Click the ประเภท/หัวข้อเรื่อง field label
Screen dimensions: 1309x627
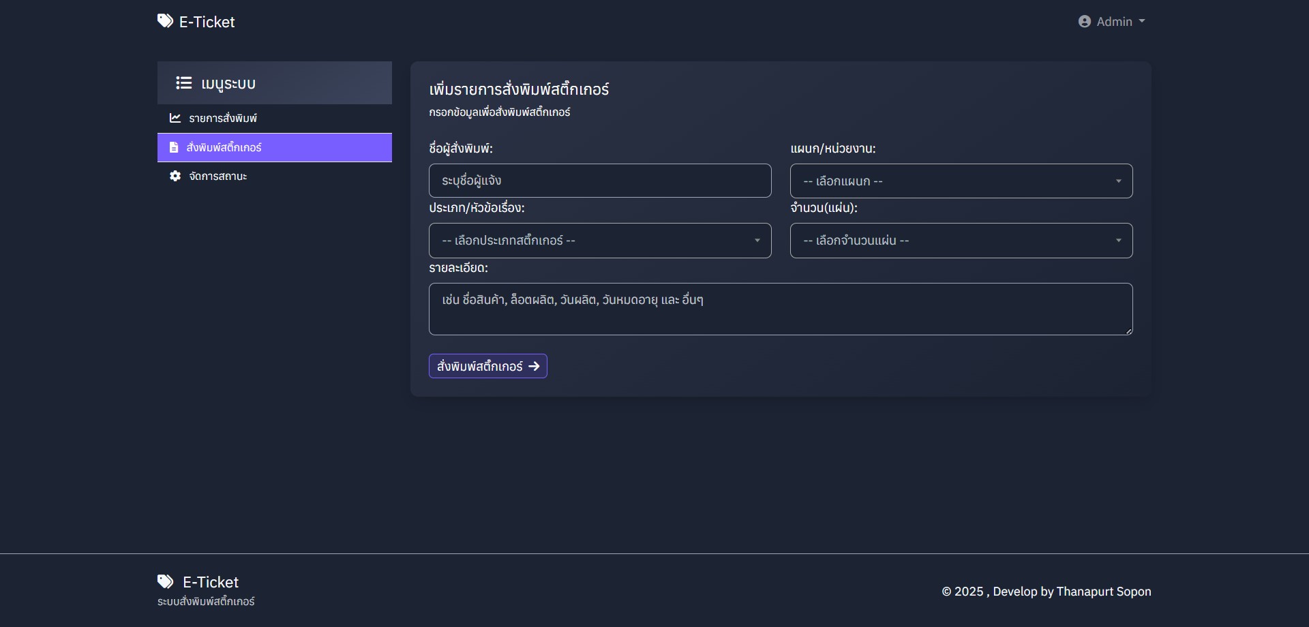tap(477, 207)
